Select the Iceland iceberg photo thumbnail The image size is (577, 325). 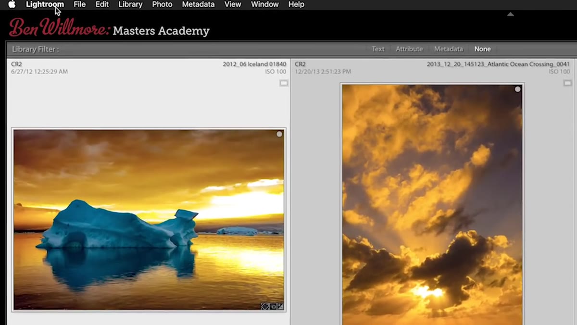tap(149, 220)
